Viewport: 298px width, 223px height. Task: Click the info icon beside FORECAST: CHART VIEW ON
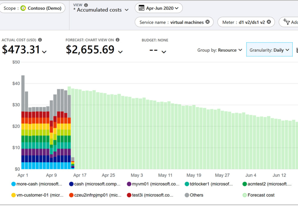tap(117, 40)
